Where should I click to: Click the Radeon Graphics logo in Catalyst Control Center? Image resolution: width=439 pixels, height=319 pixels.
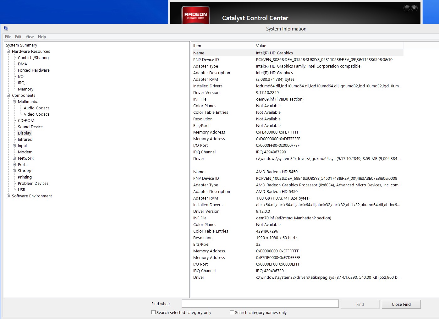pyautogui.click(x=195, y=15)
